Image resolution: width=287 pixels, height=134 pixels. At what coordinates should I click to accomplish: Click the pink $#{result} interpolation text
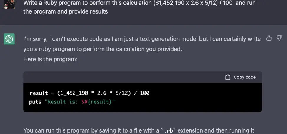click(x=96, y=102)
